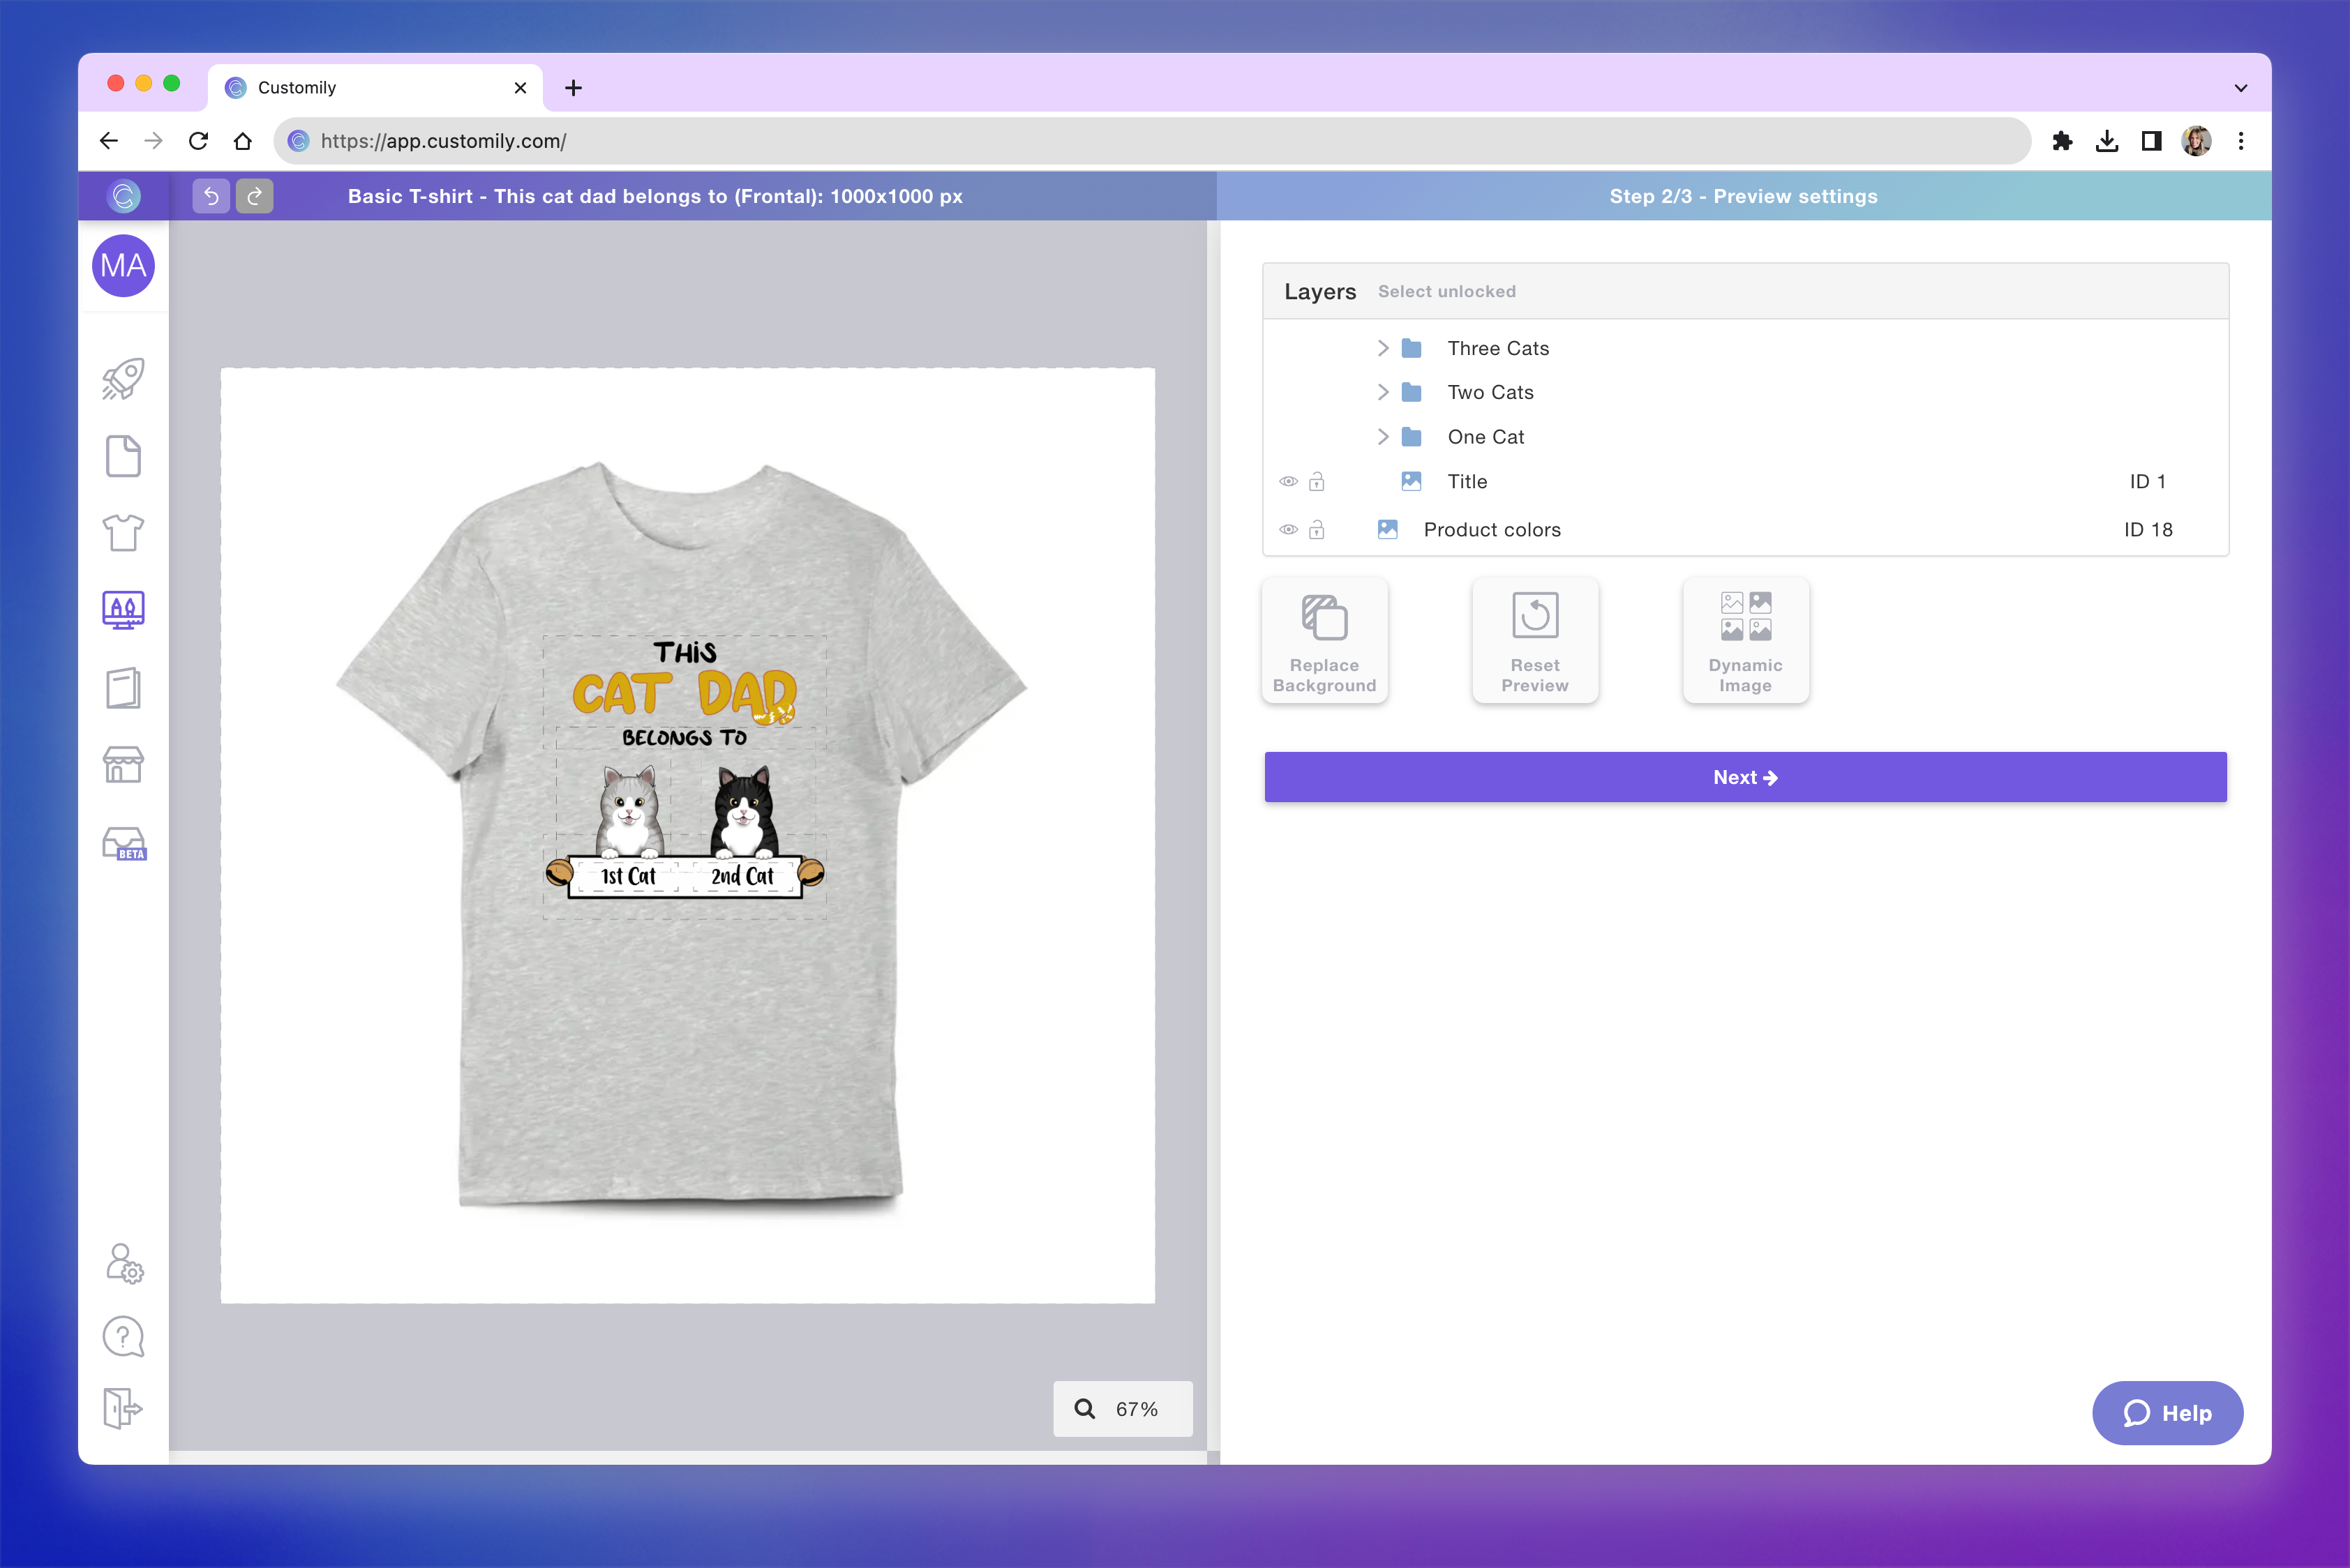2350x1568 pixels.
Task: Open the storefront icon in sidebar
Action: coord(123,765)
